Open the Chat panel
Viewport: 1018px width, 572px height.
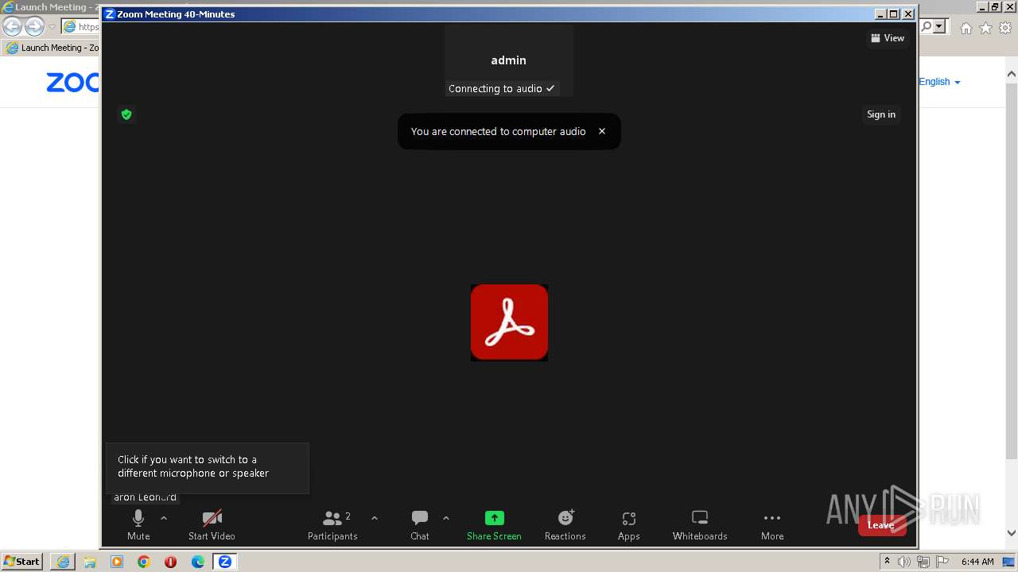point(420,525)
